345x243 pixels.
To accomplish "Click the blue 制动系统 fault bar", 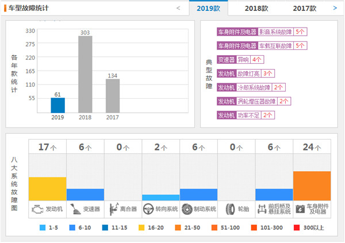I will point(199,195).
